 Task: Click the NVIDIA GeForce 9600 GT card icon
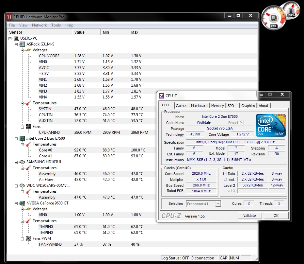[22, 203]
